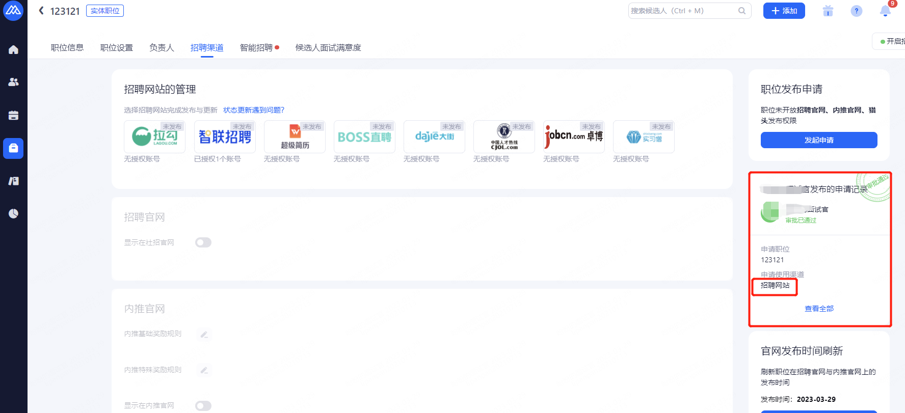Viewport: 905px width, 413px height.
Task: Open the calendar icon in sidebar
Action: pos(13,115)
